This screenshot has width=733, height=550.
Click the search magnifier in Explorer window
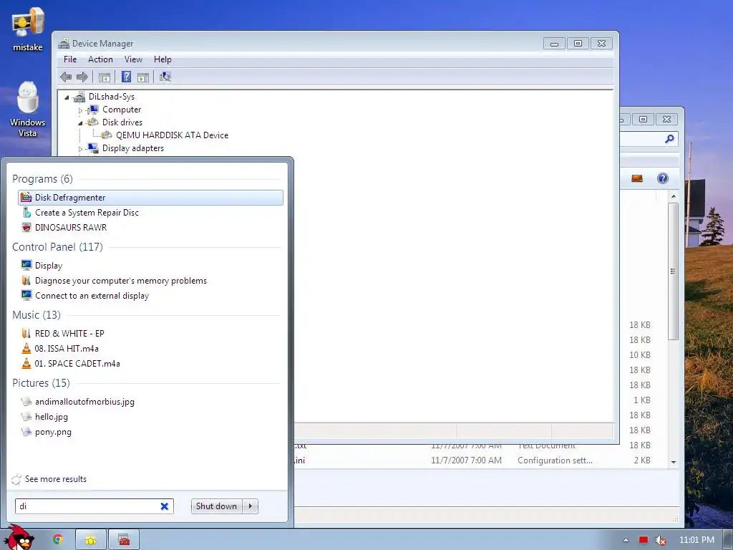coord(669,139)
